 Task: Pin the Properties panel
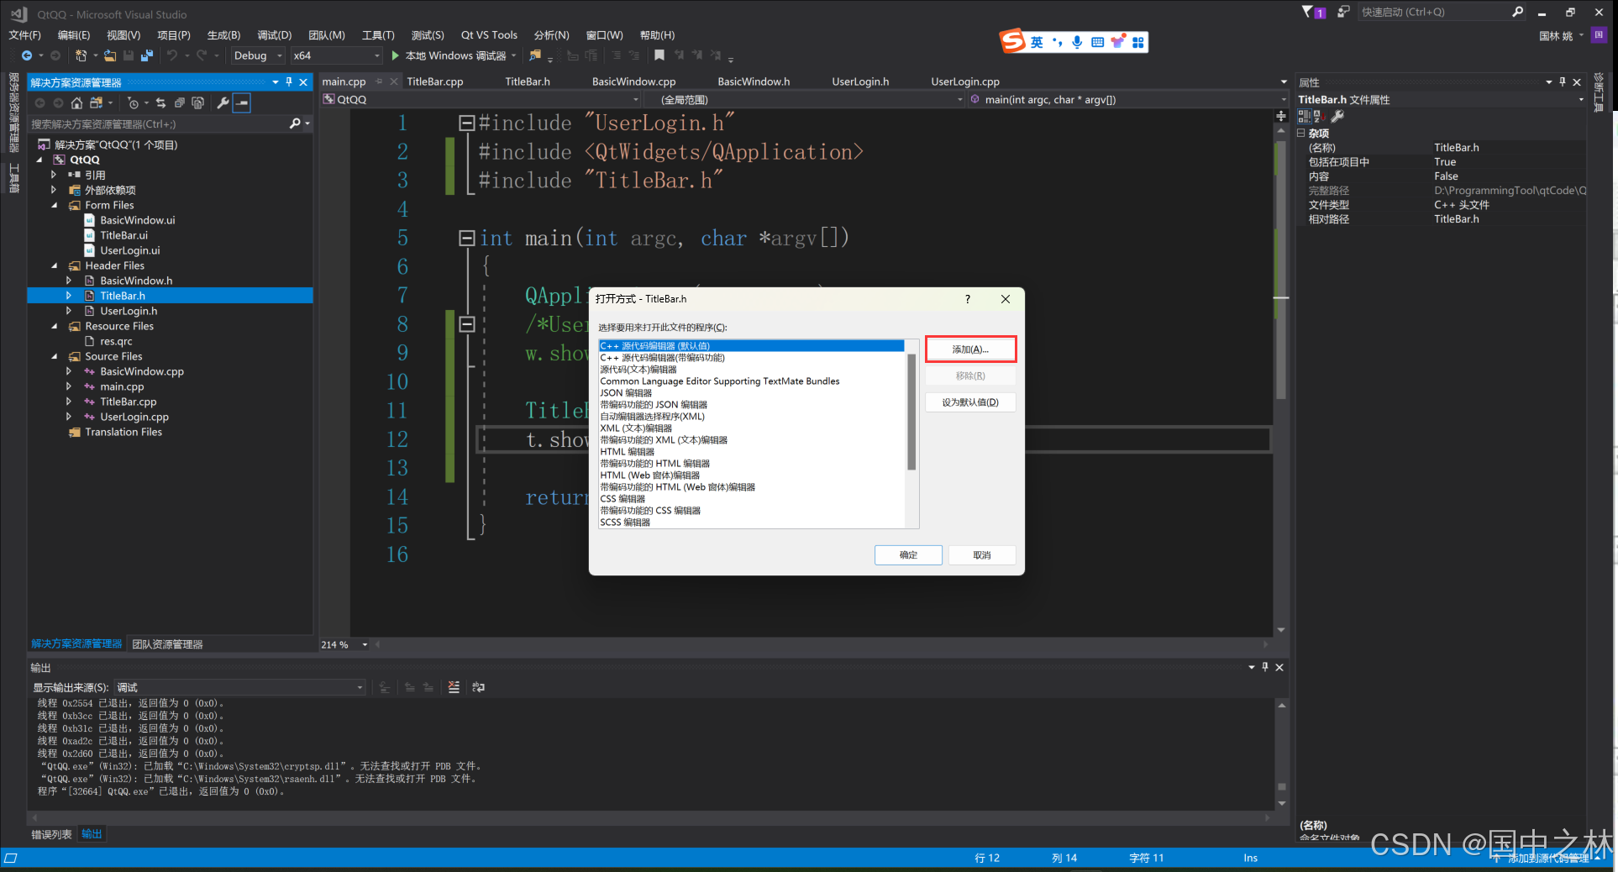point(1563,81)
